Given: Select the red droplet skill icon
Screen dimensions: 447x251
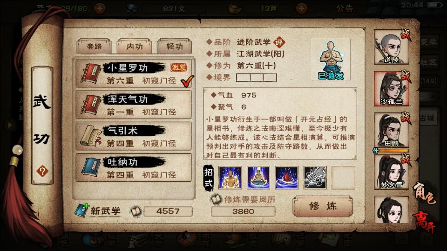Looking at the screenshot, I should pyautogui.click(x=286, y=178).
